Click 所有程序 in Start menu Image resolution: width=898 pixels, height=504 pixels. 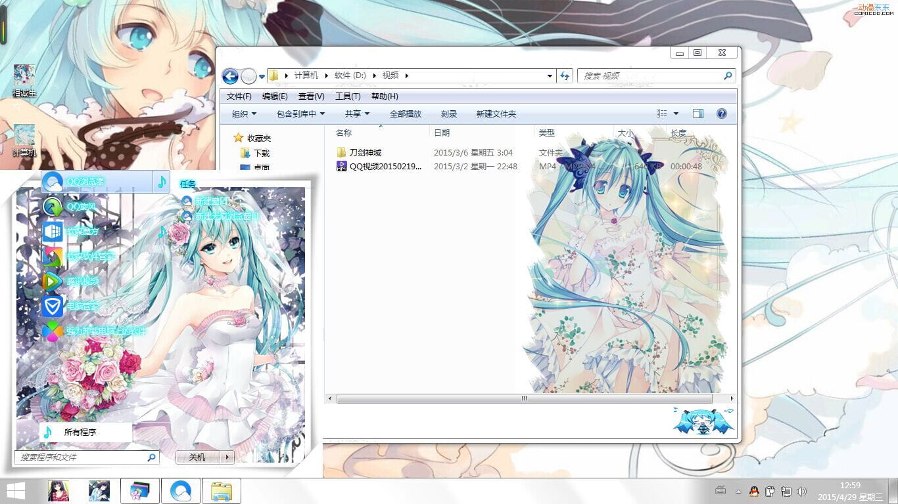85,432
